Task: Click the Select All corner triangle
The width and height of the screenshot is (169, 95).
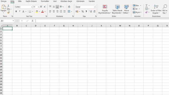Action: (1, 26)
